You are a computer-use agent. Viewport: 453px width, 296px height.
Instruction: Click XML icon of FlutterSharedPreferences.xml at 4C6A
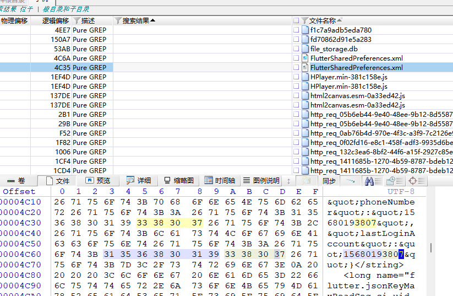point(305,58)
